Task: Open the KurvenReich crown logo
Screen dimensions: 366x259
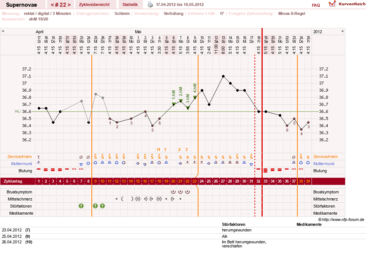Action: (332, 4)
